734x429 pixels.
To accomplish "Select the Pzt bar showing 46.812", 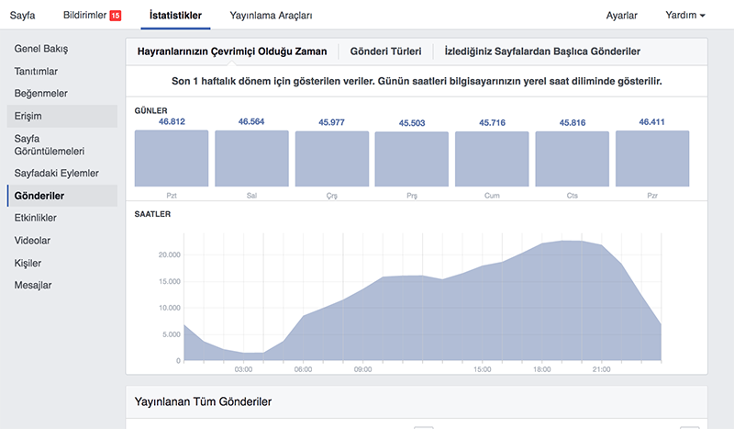I will coord(172,159).
